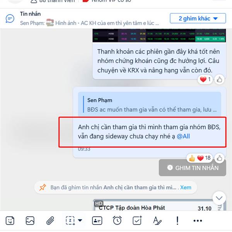Attach a file with the paperclip icon
Screen dimensions: 232x232
coord(50,221)
